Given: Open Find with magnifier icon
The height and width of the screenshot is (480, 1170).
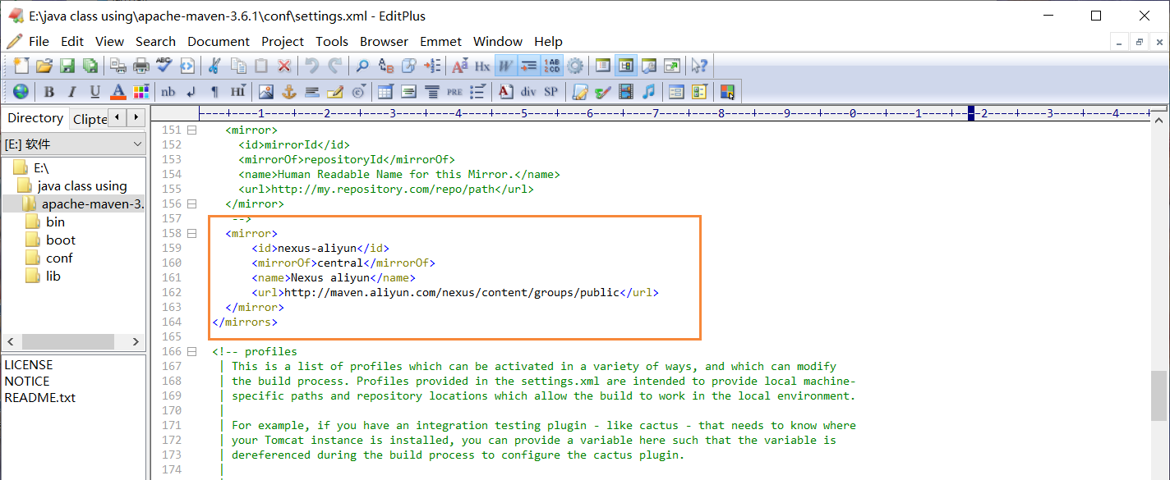Looking at the screenshot, I should click(362, 66).
